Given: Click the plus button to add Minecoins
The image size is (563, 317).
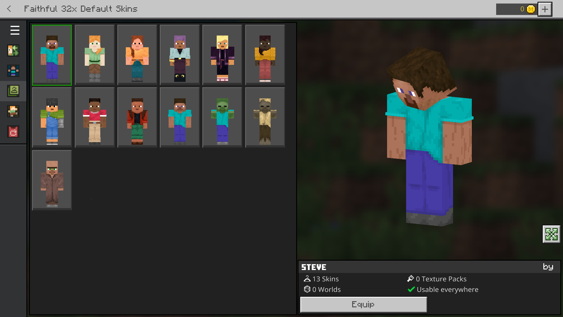Looking at the screenshot, I should (x=545, y=9).
